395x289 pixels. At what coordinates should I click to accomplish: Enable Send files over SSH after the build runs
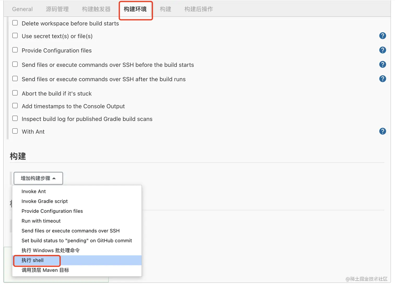click(x=15, y=79)
